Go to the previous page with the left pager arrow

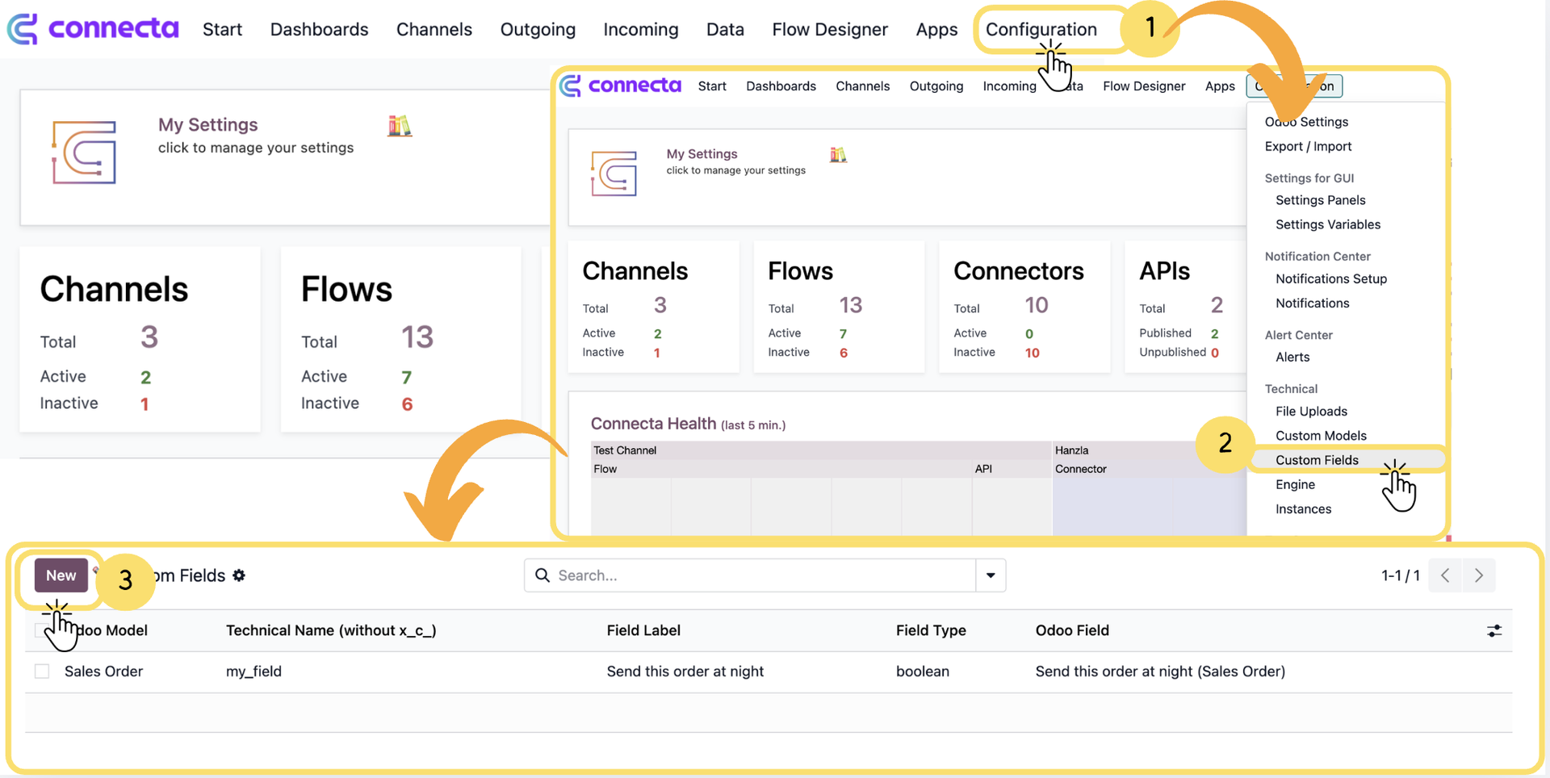click(x=1445, y=575)
